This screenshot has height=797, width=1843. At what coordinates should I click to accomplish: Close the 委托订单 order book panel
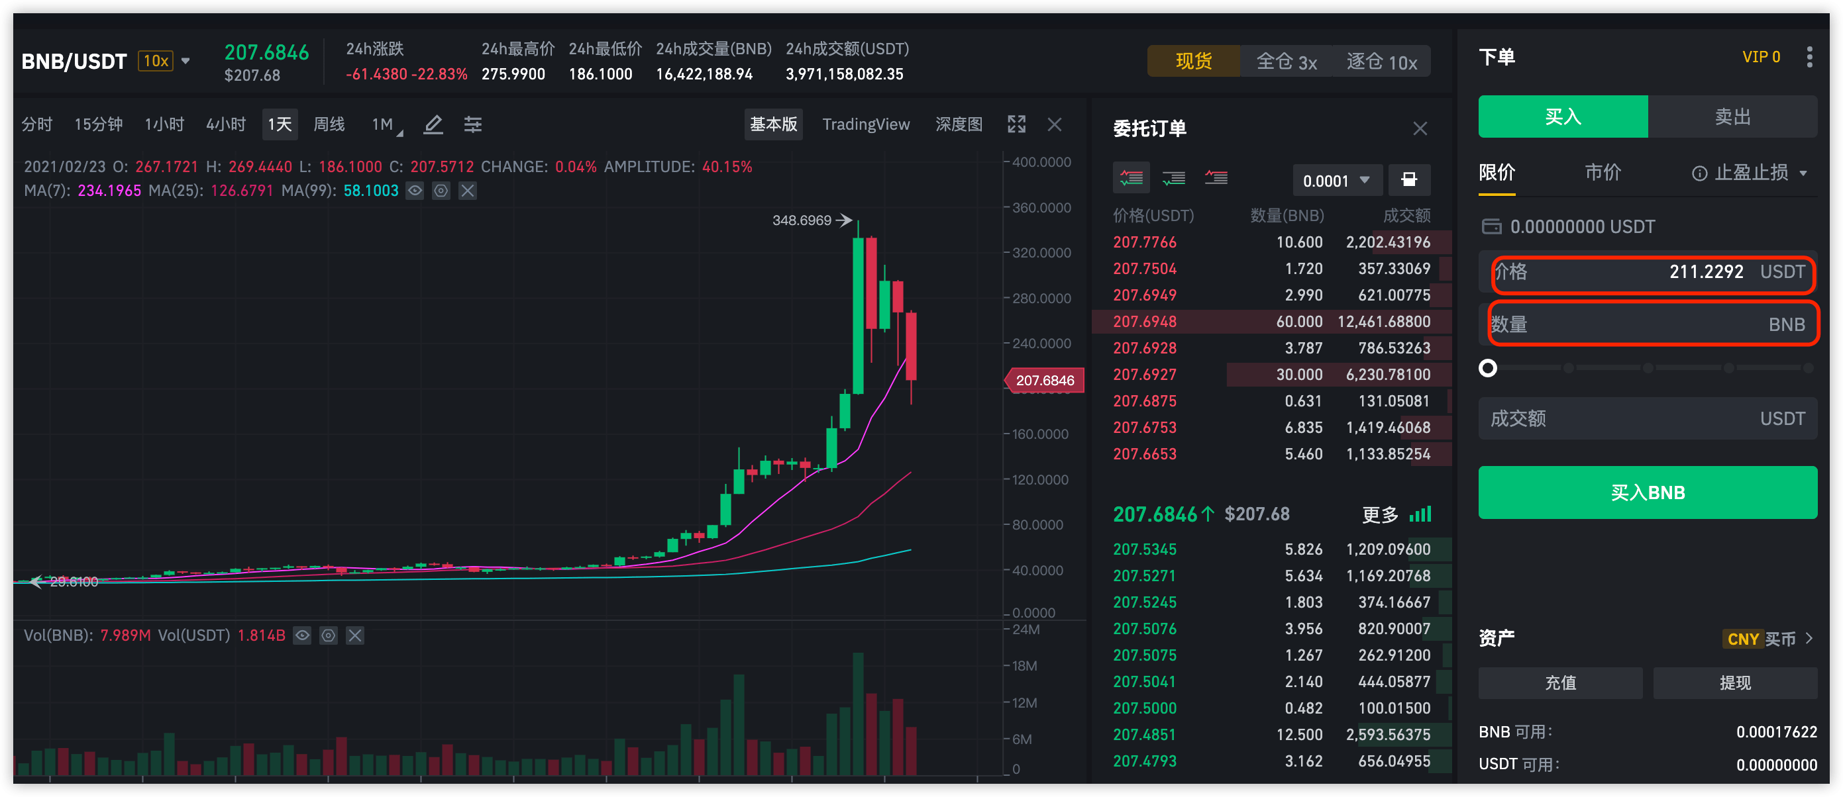[1420, 128]
